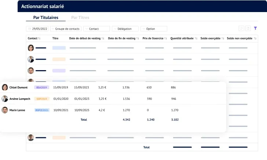Click the 10/09/2021 vesting start date
The height and width of the screenshot is (160, 267).
[61, 110]
